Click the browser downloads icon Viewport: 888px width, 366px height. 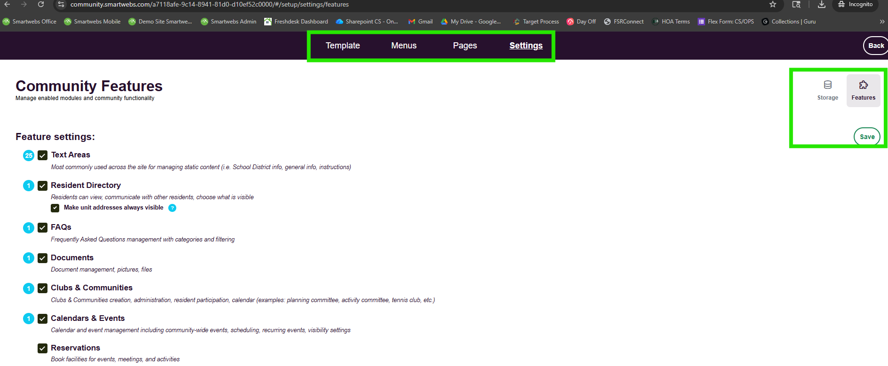click(822, 5)
